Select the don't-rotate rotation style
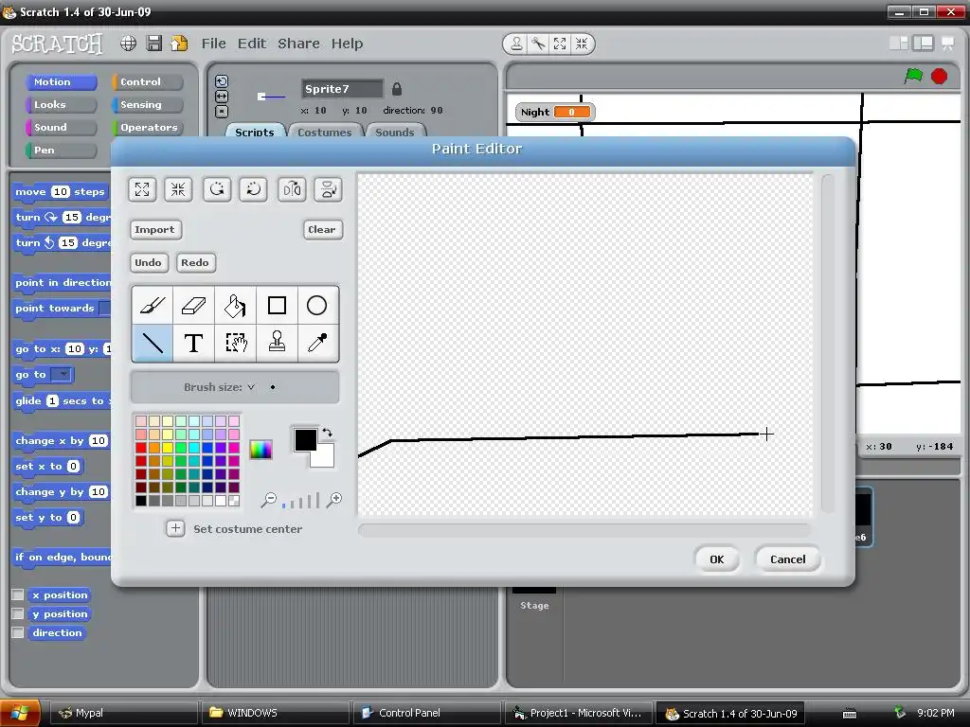The height and width of the screenshot is (727, 970). (x=222, y=112)
